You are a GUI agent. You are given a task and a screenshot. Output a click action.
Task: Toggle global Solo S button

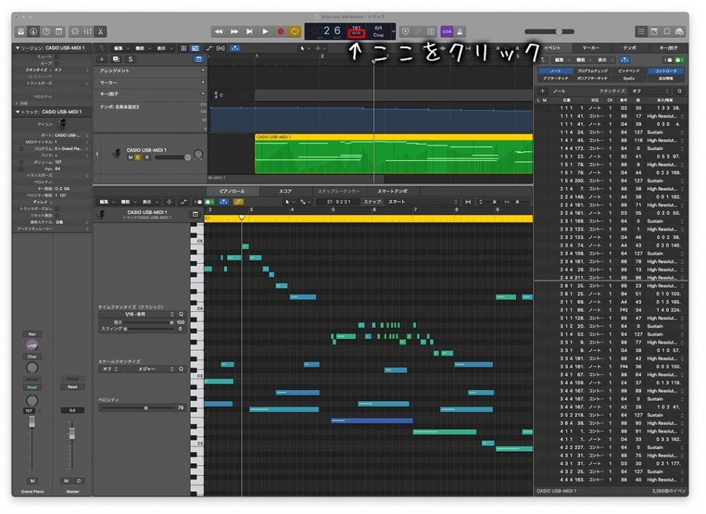(x=130, y=59)
